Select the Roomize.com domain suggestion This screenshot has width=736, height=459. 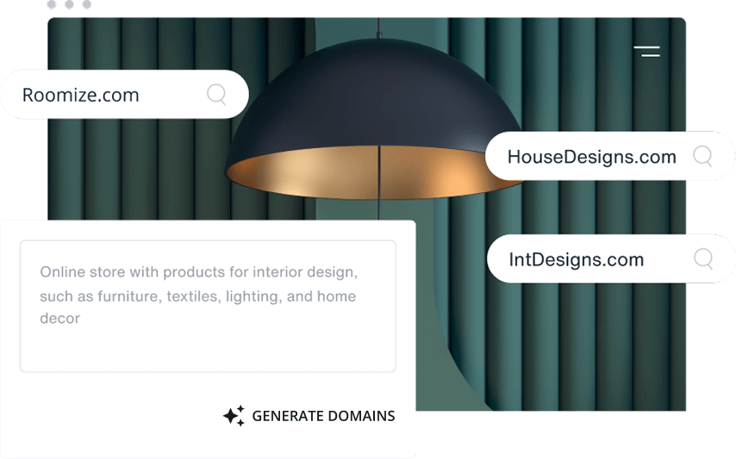(125, 94)
